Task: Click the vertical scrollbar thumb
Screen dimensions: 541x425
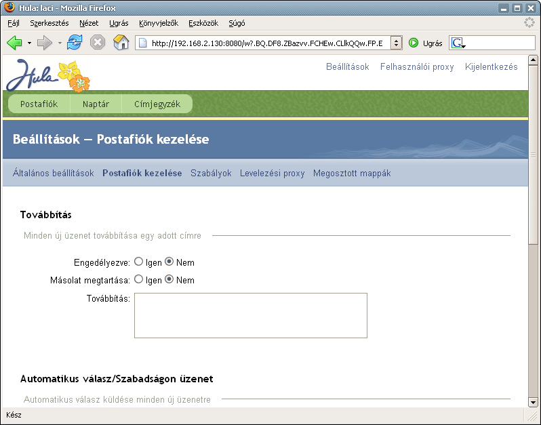Action: tap(533, 155)
